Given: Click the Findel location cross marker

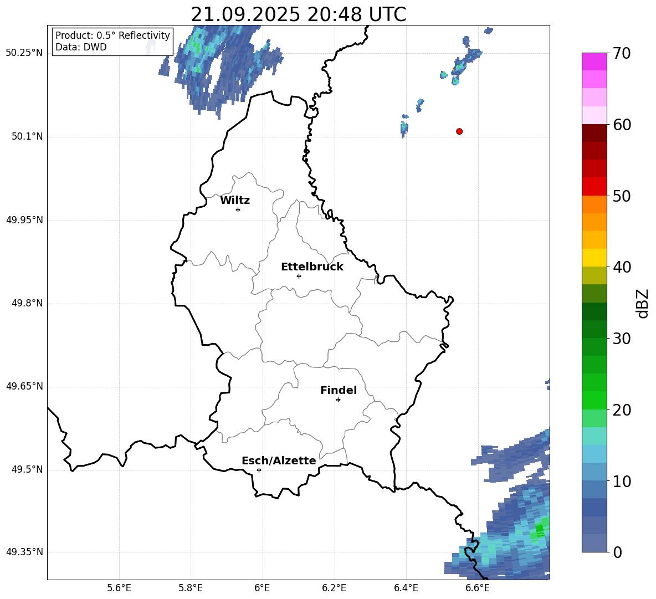Looking at the screenshot, I should (338, 400).
